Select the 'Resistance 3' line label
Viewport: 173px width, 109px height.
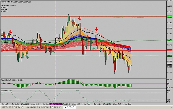[x=118, y=17]
